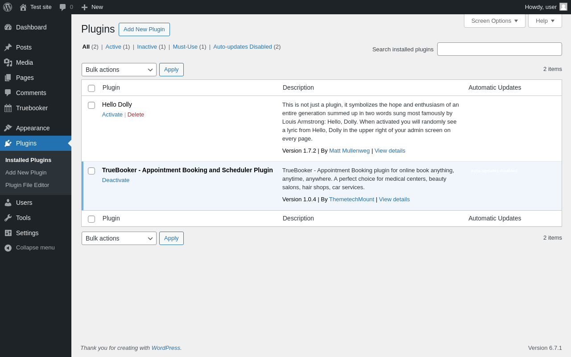Click the WordPress logo icon
Viewport: 571px width, 357px height.
click(8, 7)
